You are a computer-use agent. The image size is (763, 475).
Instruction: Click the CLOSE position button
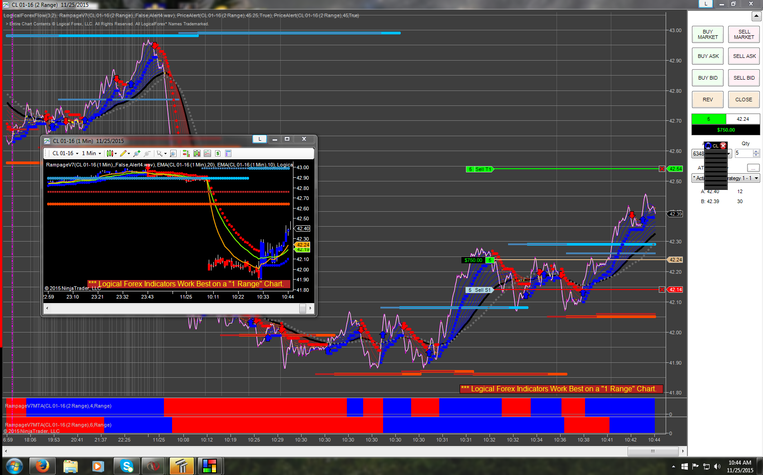[744, 100]
